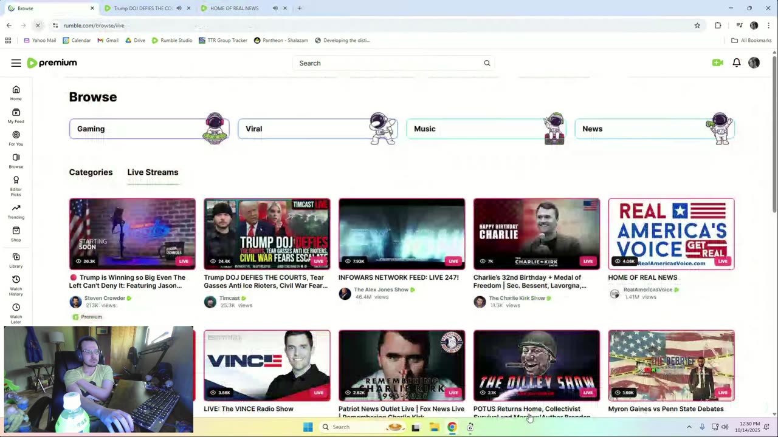Open the hamburger menu beside Rumble logo
The height and width of the screenshot is (437, 778).
16,63
